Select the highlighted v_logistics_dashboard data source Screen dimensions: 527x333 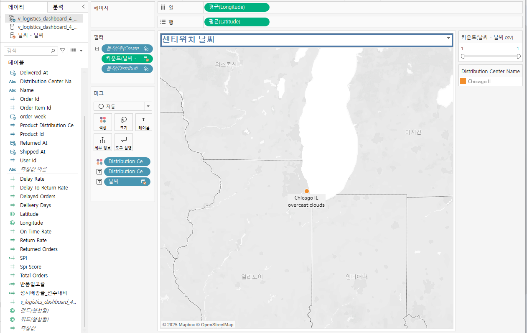(x=44, y=18)
